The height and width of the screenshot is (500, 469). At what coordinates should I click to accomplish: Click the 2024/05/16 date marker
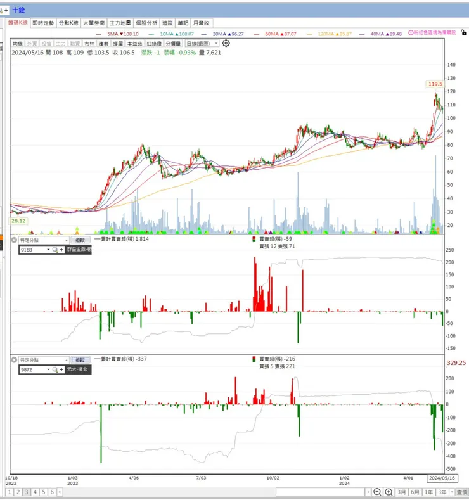coord(442,478)
